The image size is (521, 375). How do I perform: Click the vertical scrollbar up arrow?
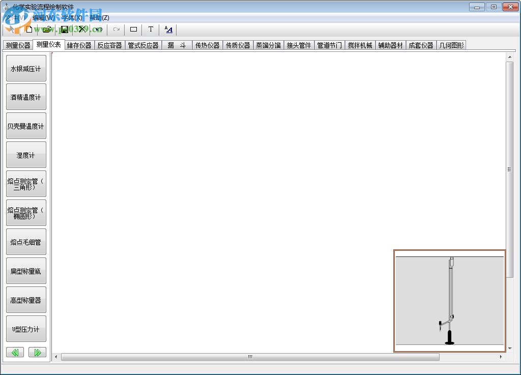[510, 57]
